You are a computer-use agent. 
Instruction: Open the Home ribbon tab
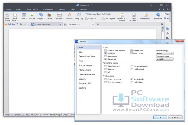point(8,9)
